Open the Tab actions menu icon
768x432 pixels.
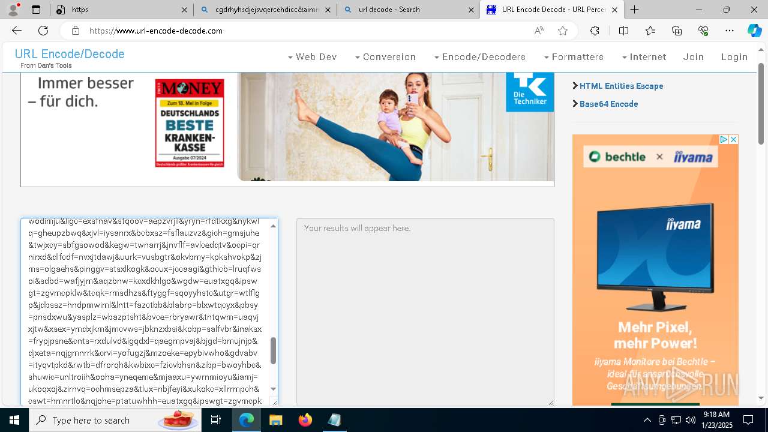pos(36,10)
